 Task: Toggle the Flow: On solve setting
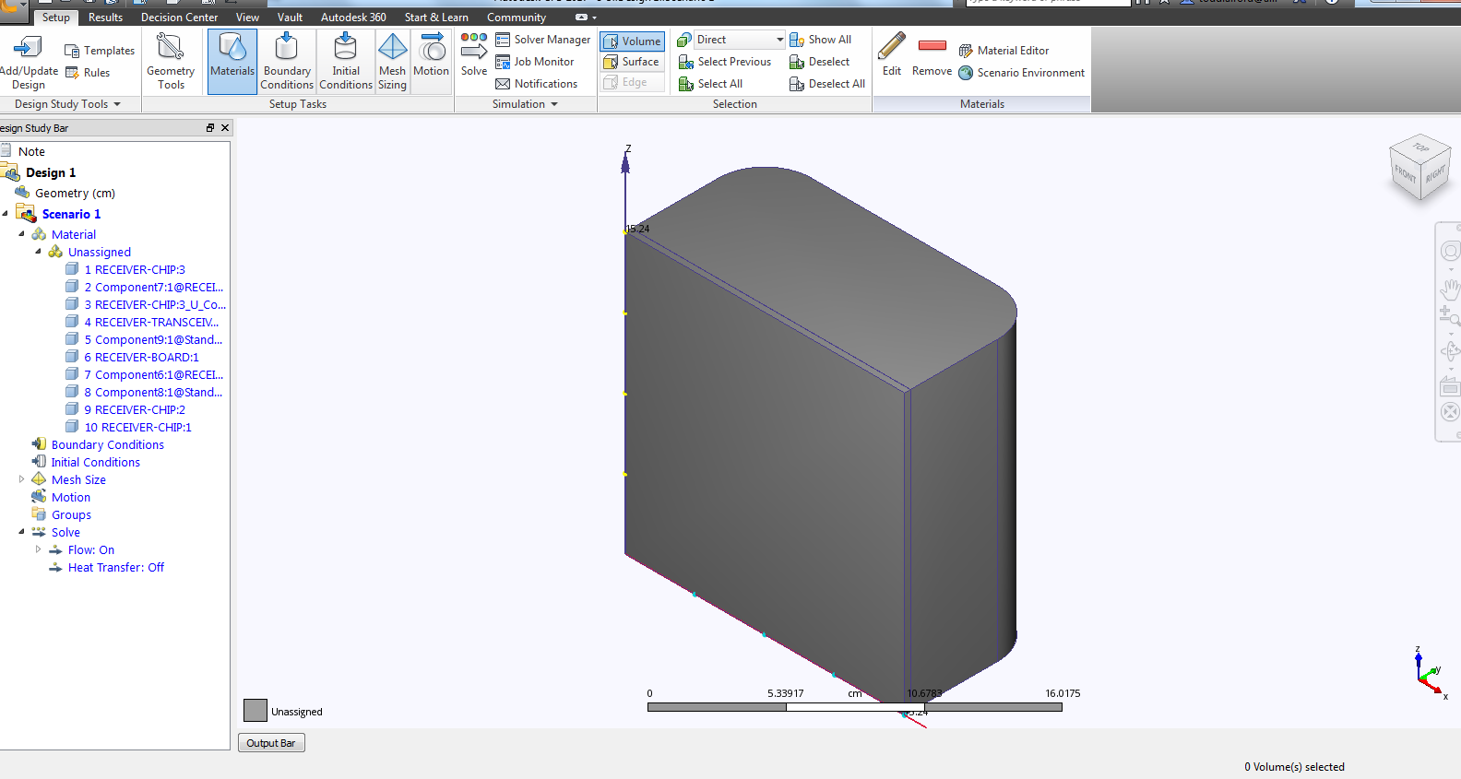tap(91, 550)
